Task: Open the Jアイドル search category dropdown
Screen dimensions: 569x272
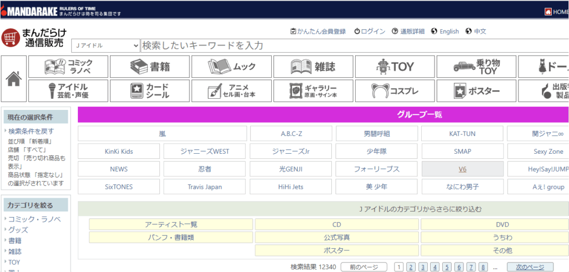Action: pyautogui.click(x=106, y=46)
